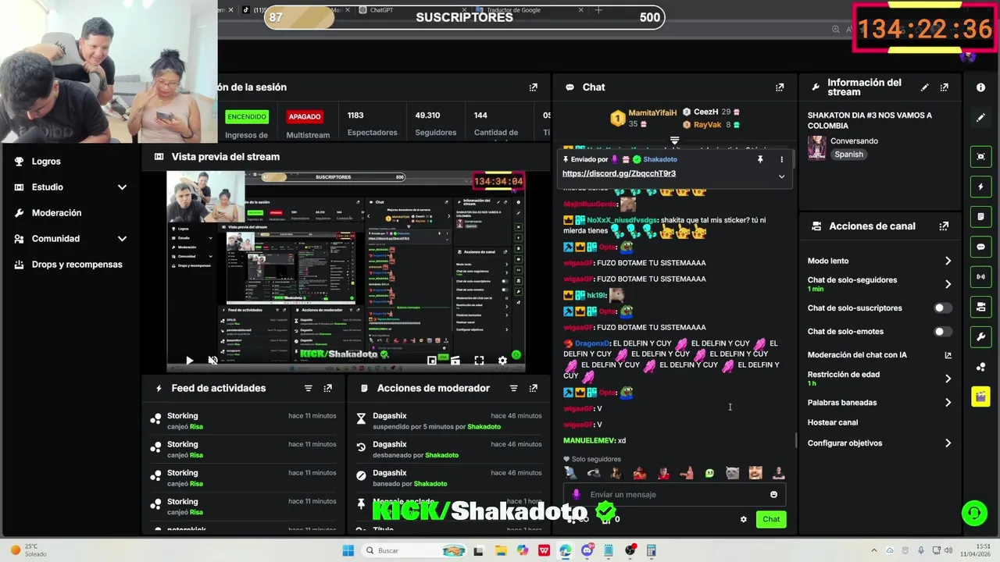1000x562 pixels.
Task: Click the chat bubble icon in right sidebar
Action: click(x=980, y=247)
